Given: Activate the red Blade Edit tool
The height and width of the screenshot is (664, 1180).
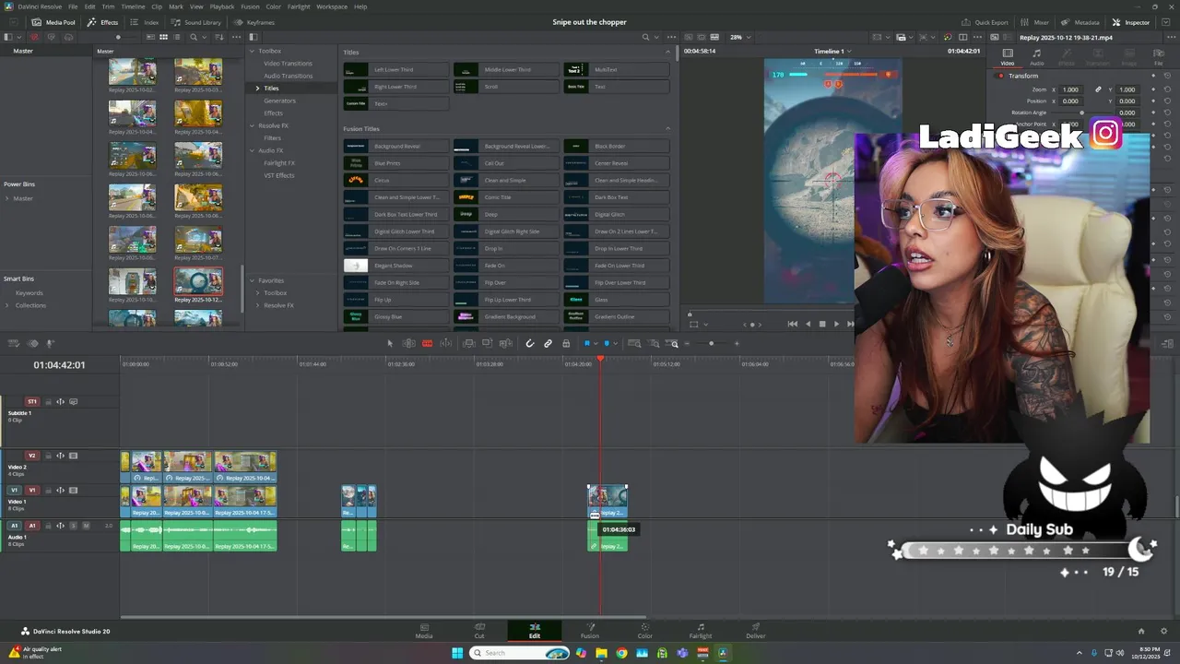Looking at the screenshot, I should coord(427,343).
